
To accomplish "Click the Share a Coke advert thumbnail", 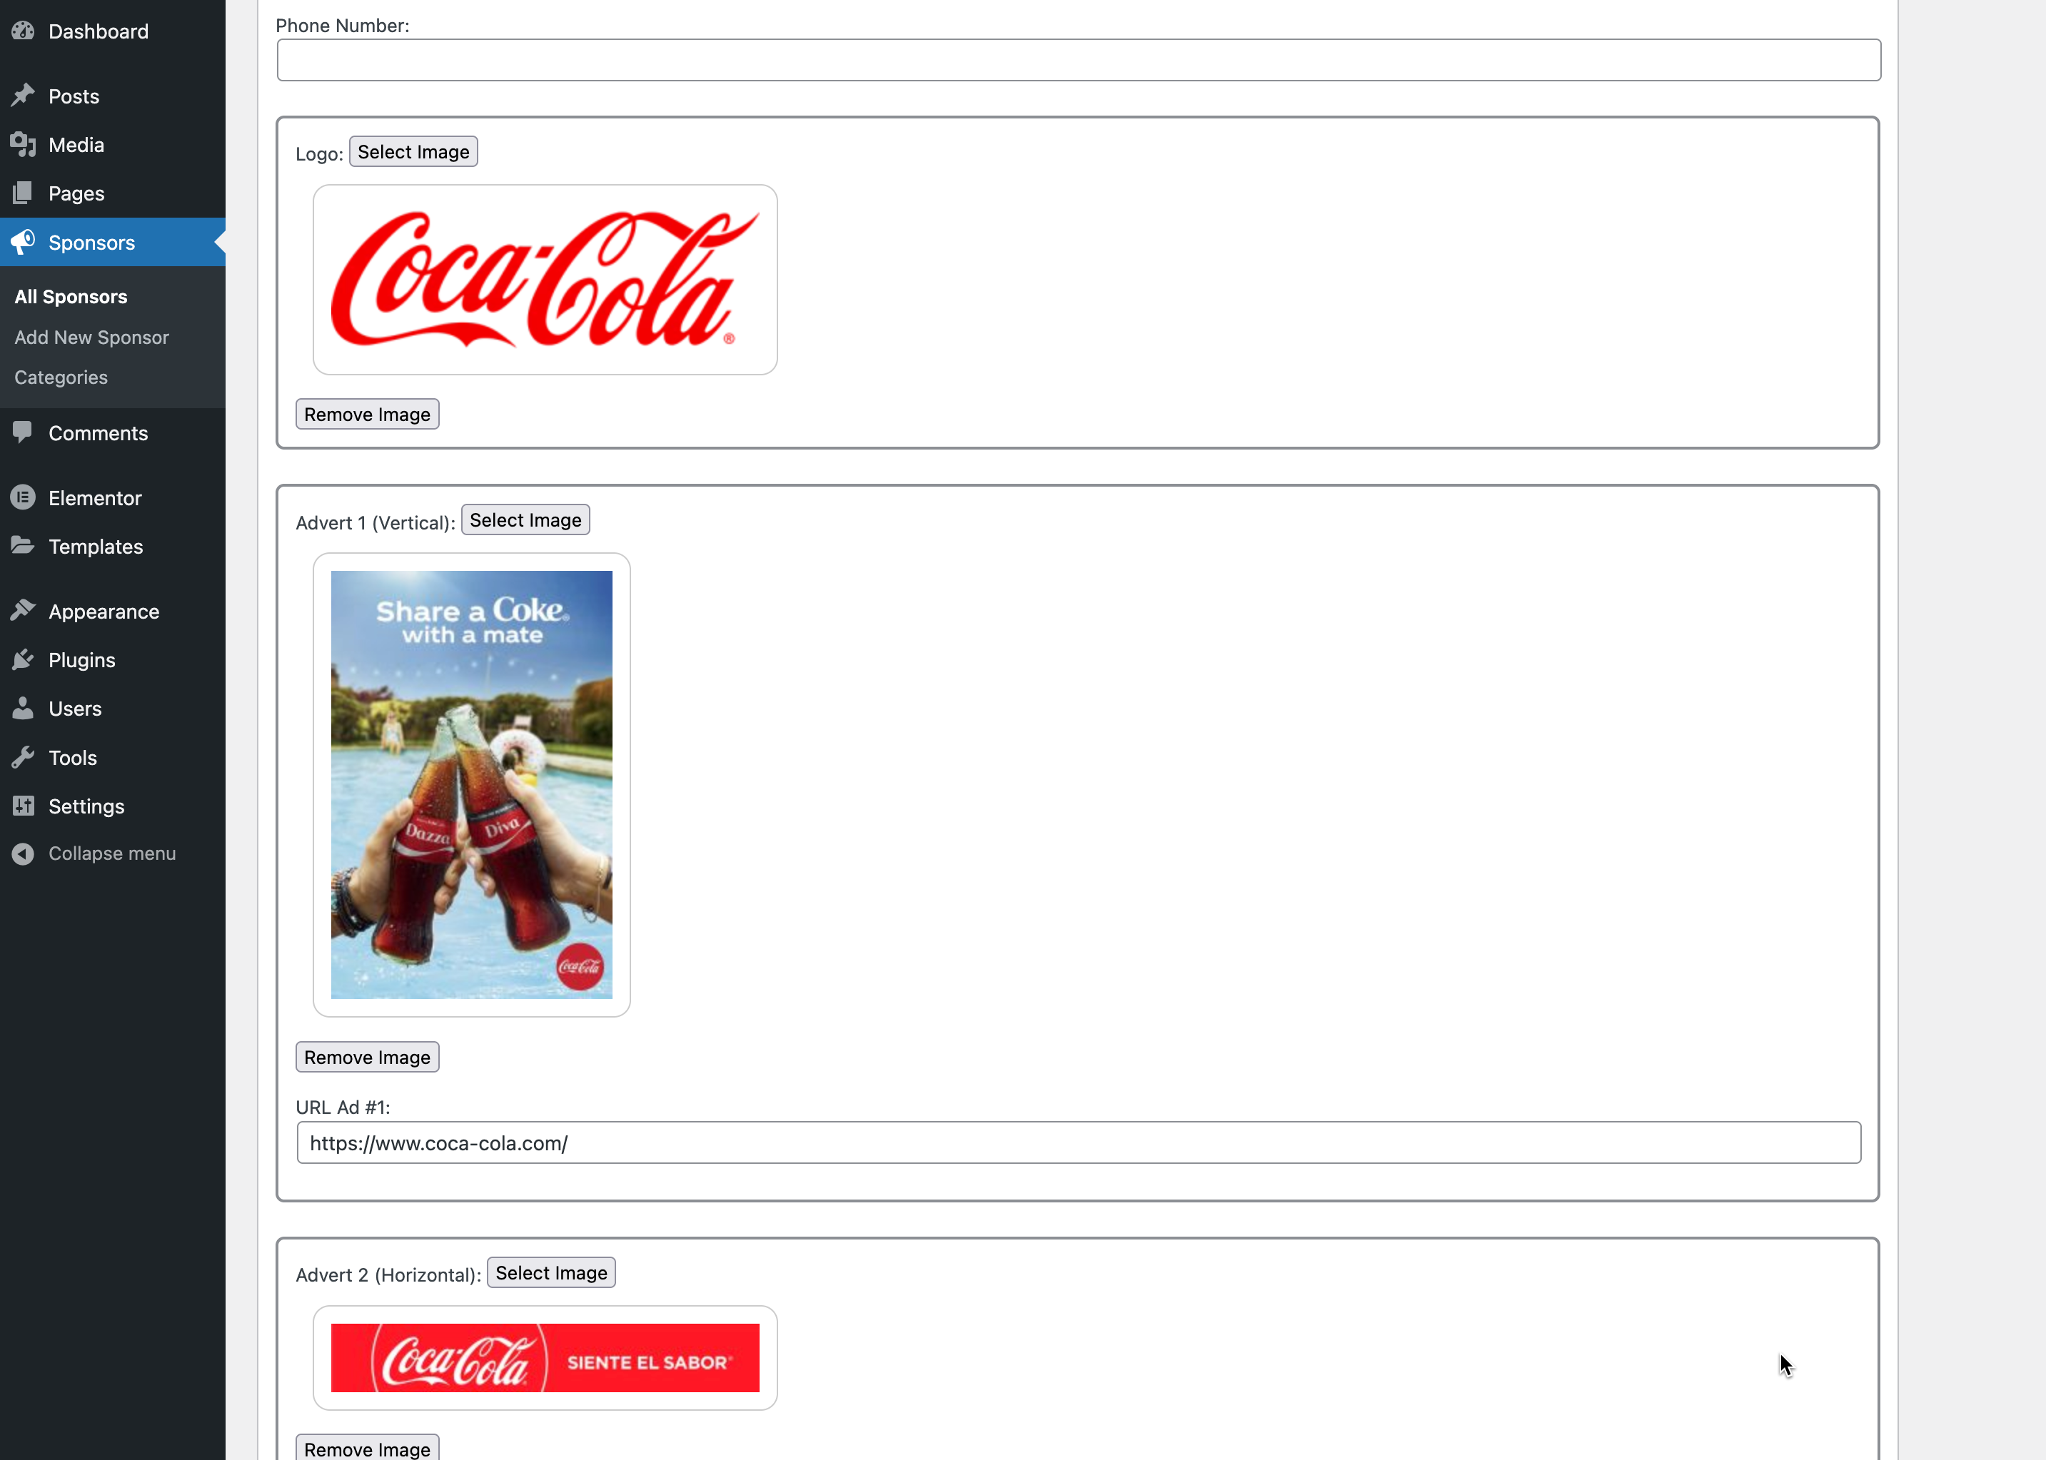I will [x=471, y=784].
